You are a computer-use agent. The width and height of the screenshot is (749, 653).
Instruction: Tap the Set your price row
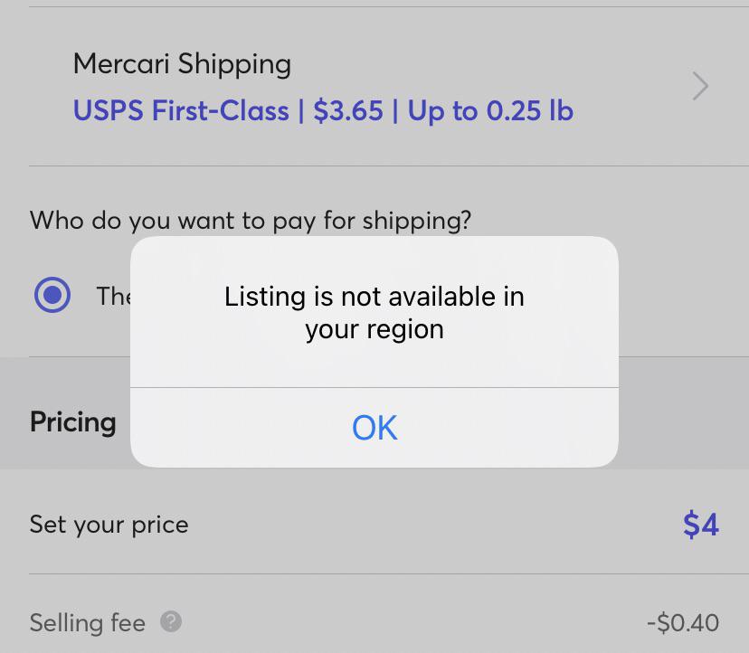tap(109, 525)
